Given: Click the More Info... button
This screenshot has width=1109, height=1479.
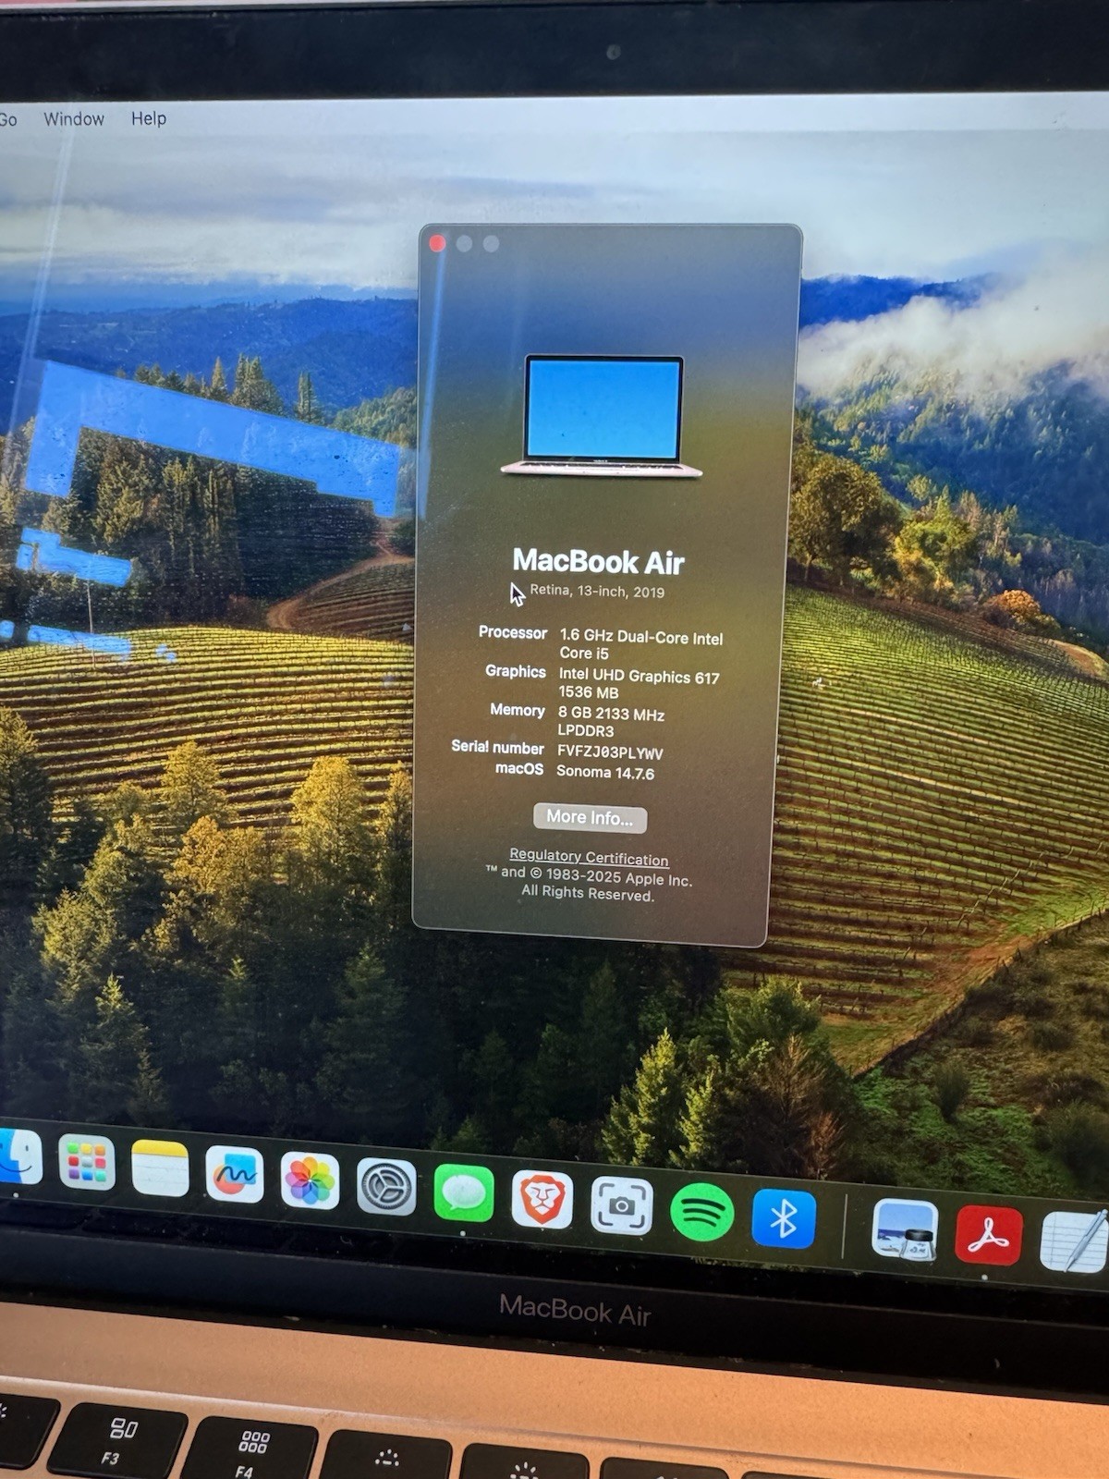Looking at the screenshot, I should (x=590, y=818).
